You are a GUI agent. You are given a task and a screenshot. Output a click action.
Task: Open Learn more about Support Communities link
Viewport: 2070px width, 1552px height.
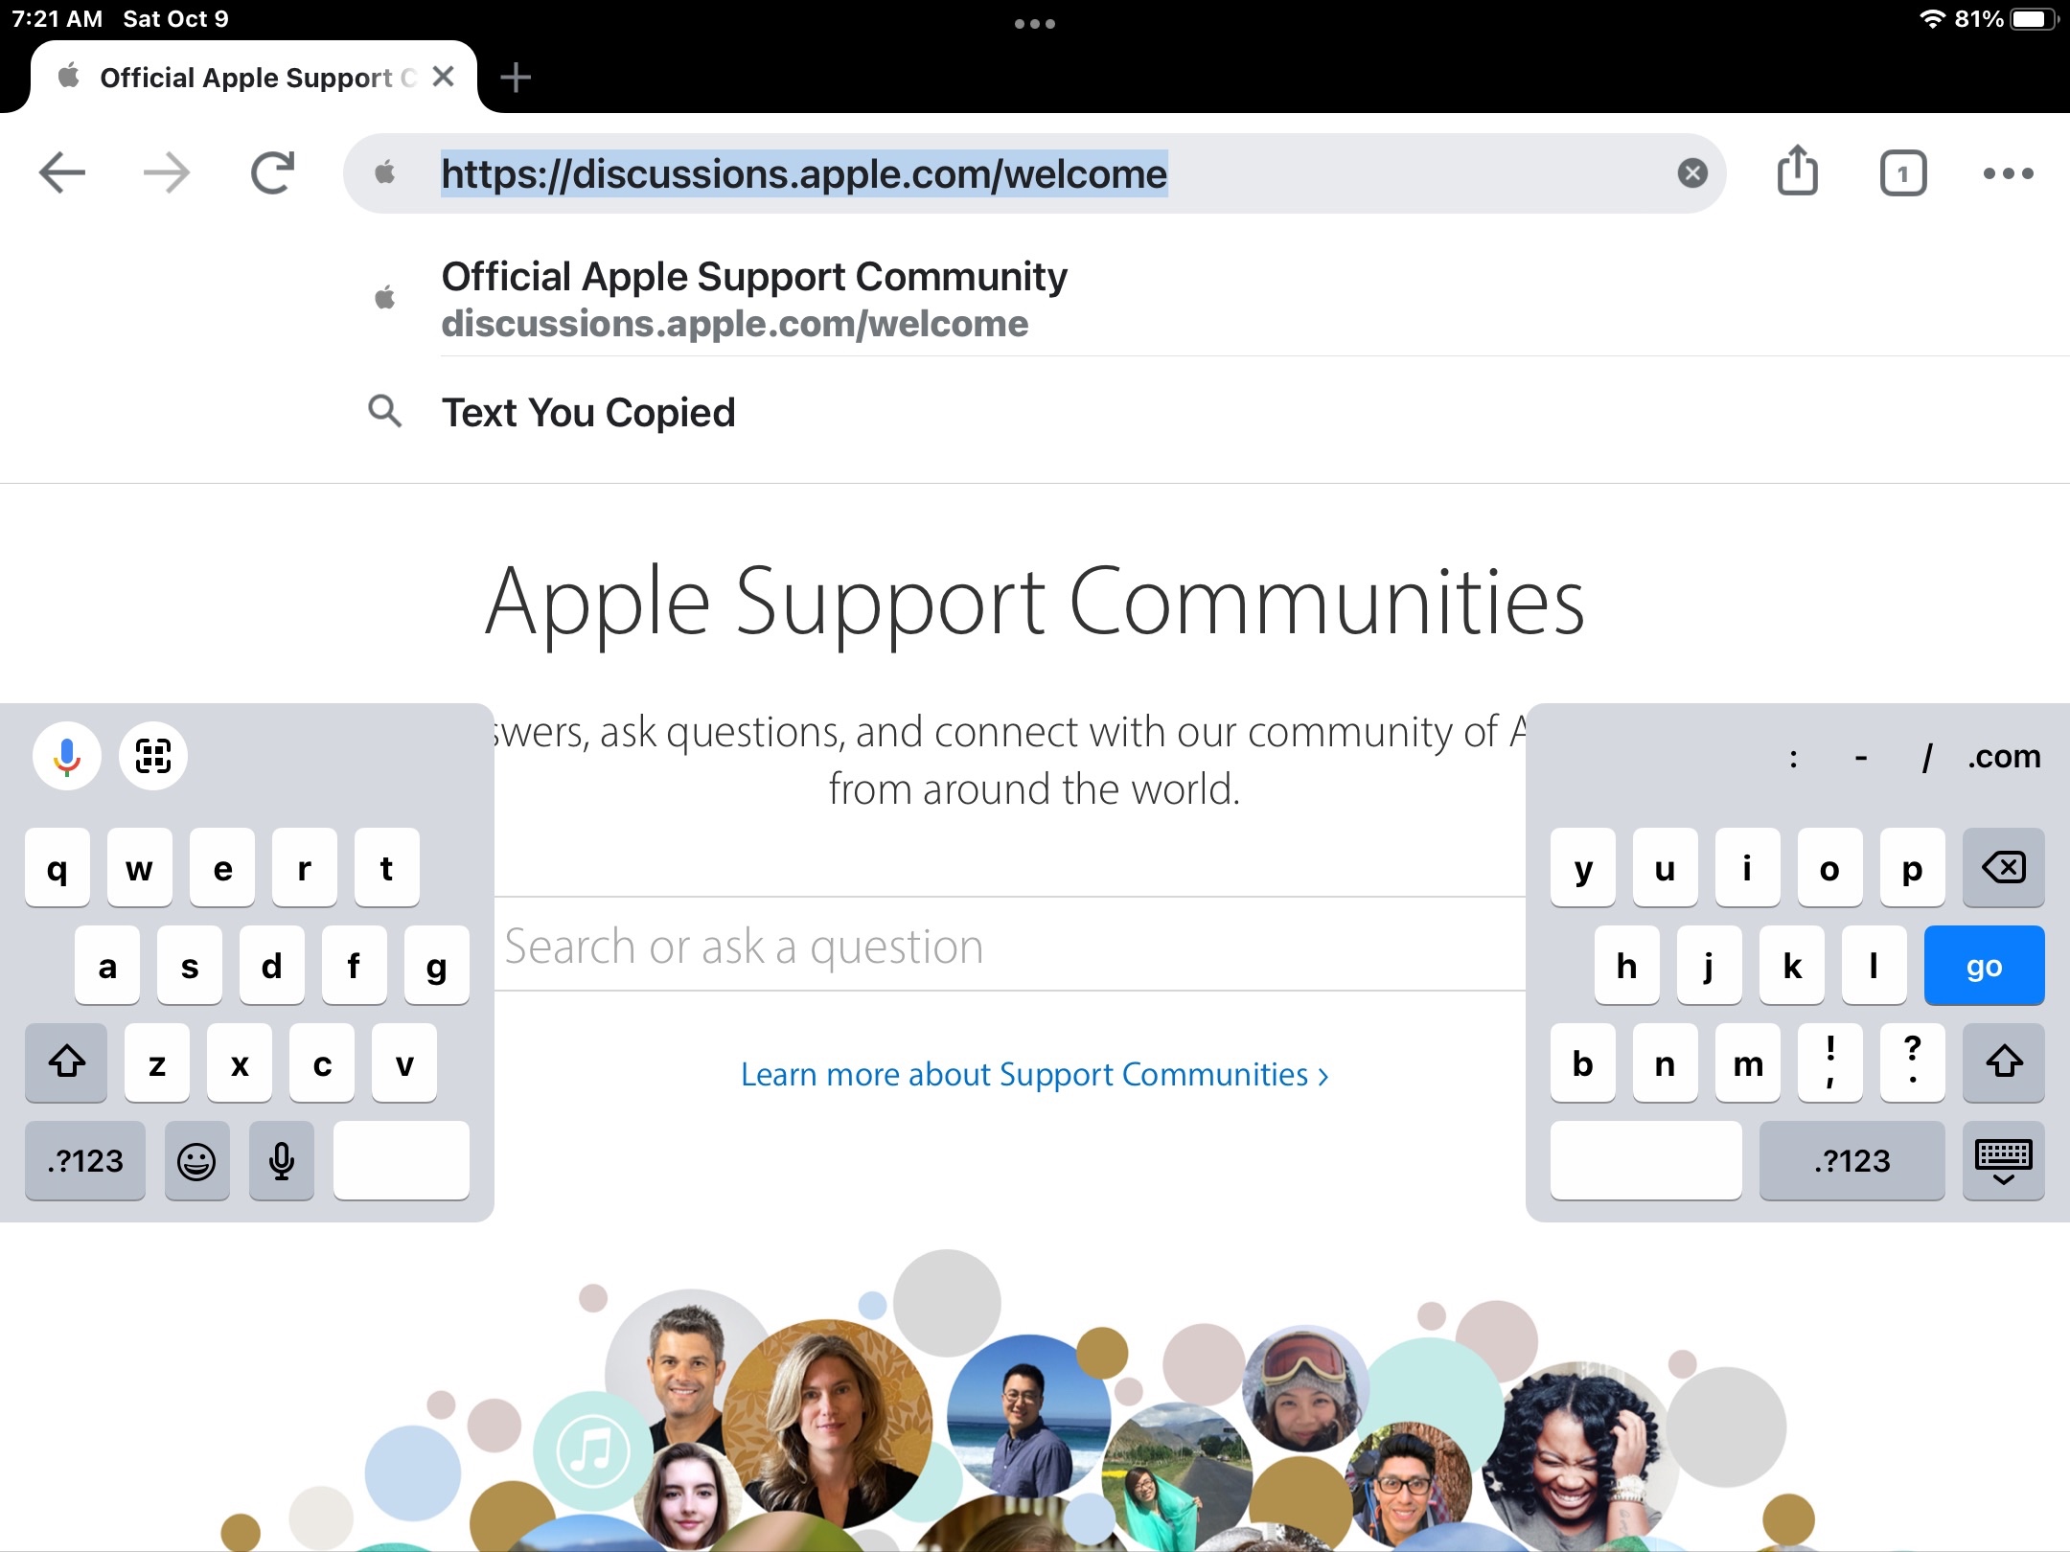(1034, 1075)
